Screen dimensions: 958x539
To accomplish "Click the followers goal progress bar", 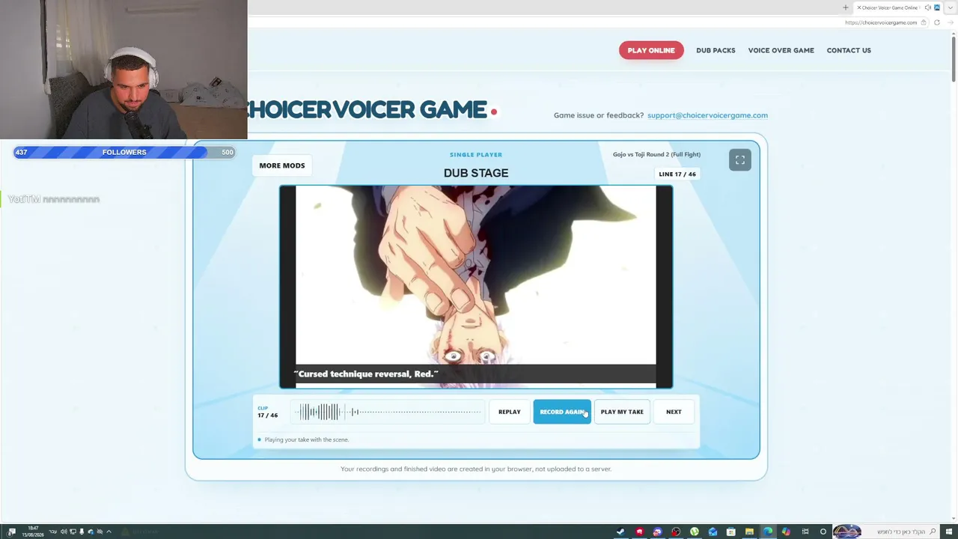I will point(124,152).
